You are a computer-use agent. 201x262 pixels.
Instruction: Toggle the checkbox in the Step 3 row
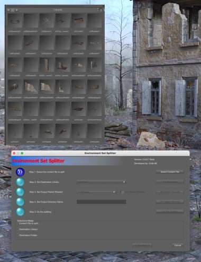(x=123, y=192)
